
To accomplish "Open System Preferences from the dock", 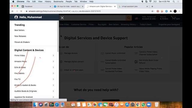I will pyautogui.click(x=133, y=104).
